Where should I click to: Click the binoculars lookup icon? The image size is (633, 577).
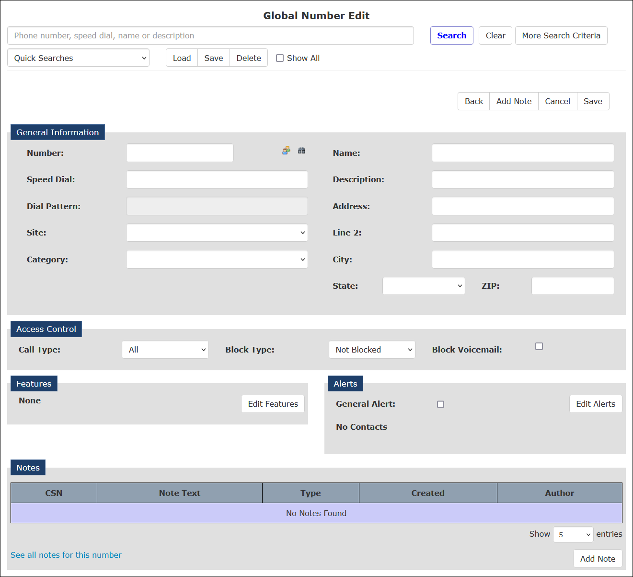(301, 151)
